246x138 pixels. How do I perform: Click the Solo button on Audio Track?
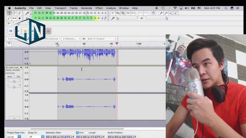coord(18,77)
